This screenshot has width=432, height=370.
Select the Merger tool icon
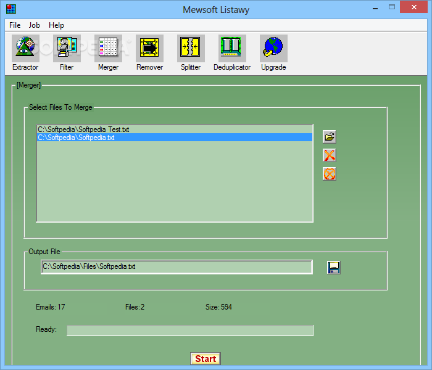click(x=108, y=48)
